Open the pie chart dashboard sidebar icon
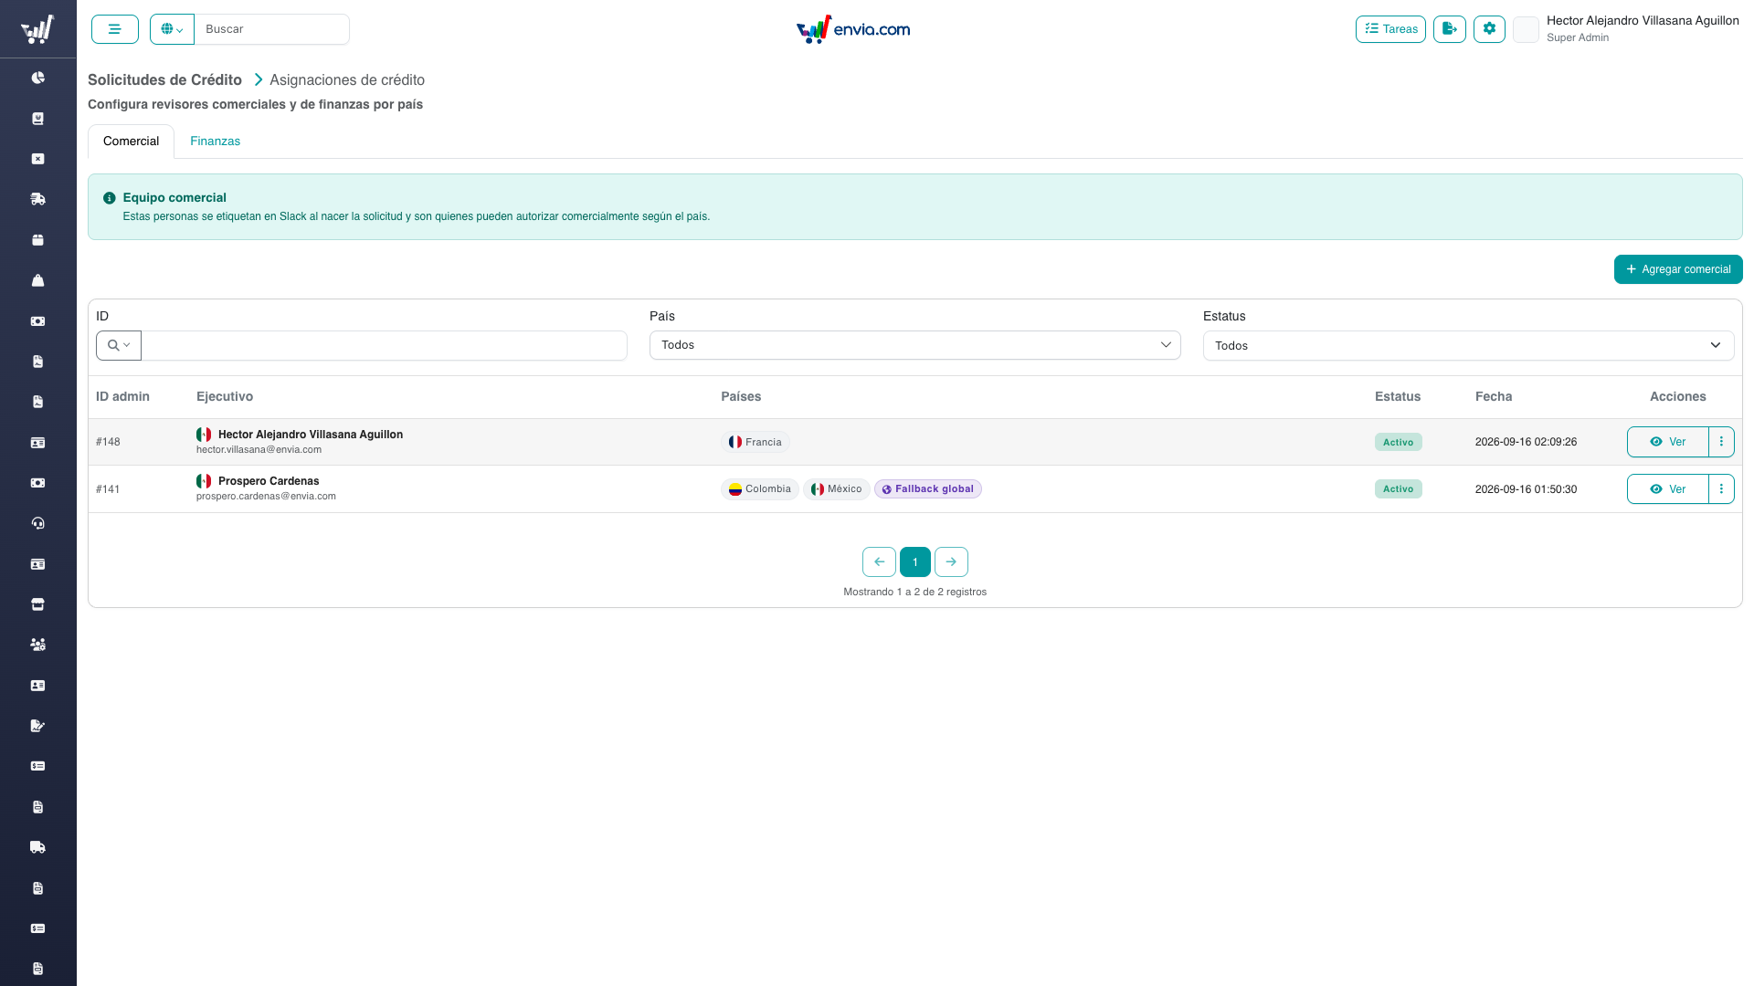Image resolution: width=1754 pixels, height=986 pixels. point(37,78)
